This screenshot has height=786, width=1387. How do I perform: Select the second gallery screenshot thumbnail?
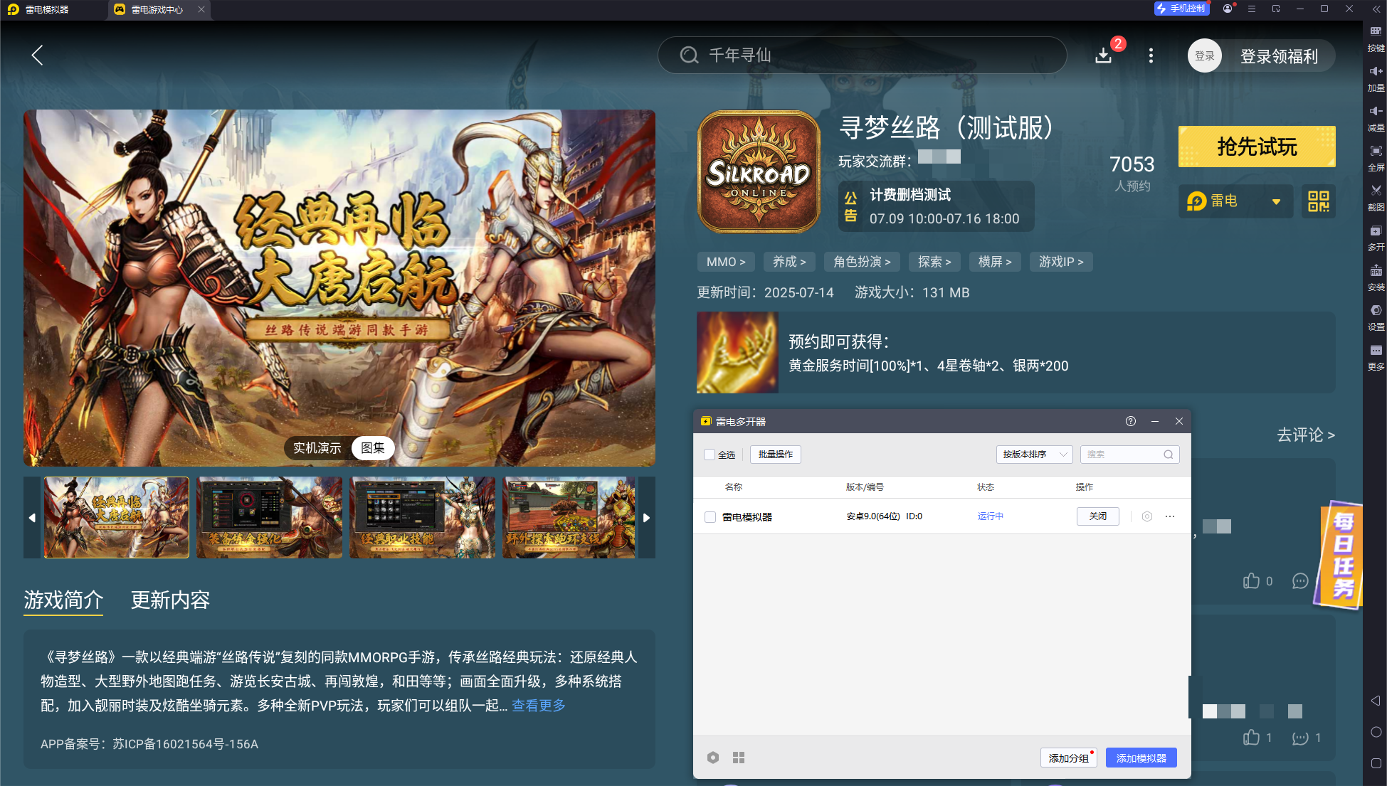coord(269,518)
